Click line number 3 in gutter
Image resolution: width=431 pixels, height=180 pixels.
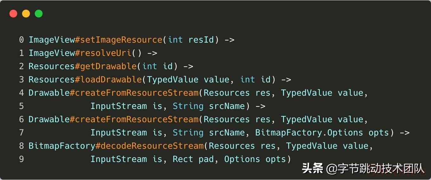[21, 80]
